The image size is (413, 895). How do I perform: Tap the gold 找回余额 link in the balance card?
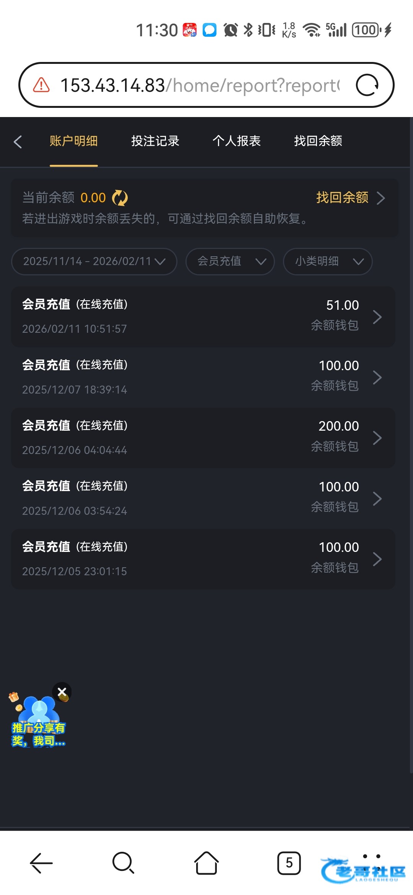point(342,198)
